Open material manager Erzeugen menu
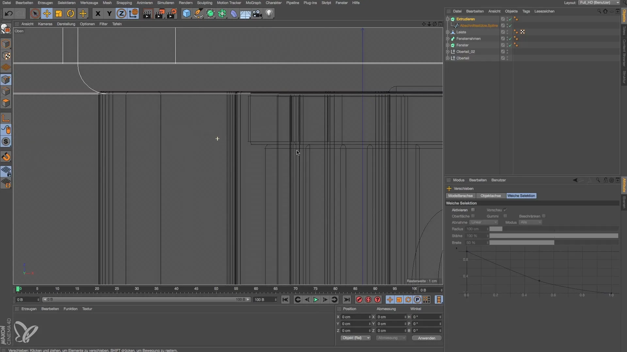Viewport: 627px width, 352px height. pos(29,309)
